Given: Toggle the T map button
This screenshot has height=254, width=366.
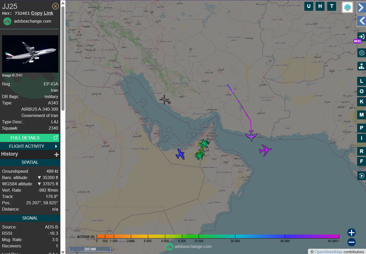Looking at the screenshot, I should pyautogui.click(x=332, y=6).
